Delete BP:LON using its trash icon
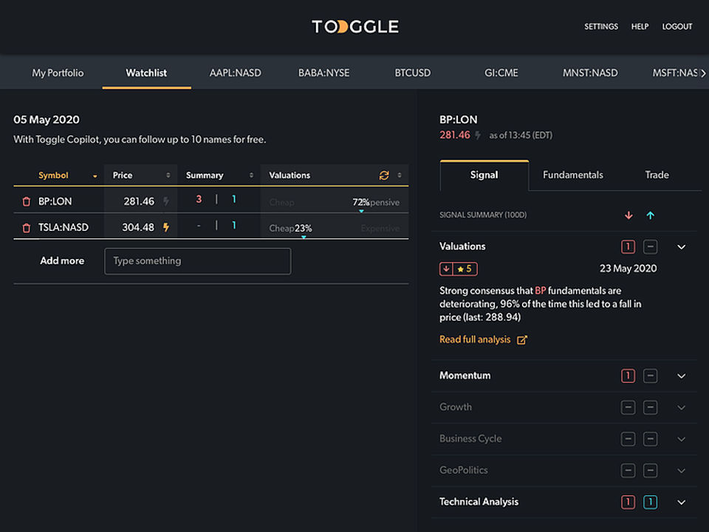The image size is (709, 532). pos(27,201)
